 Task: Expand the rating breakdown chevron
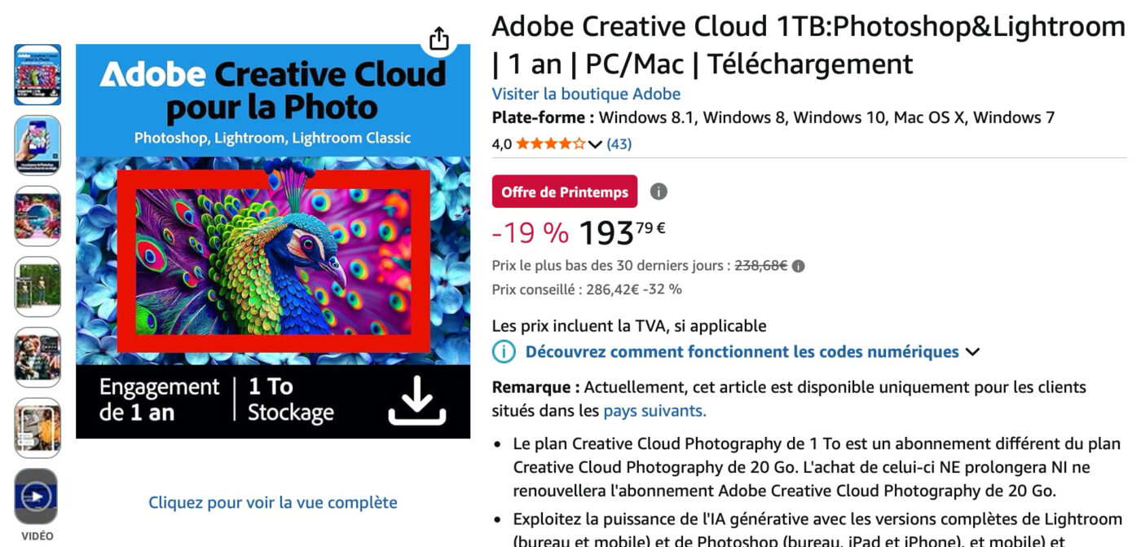(x=595, y=145)
